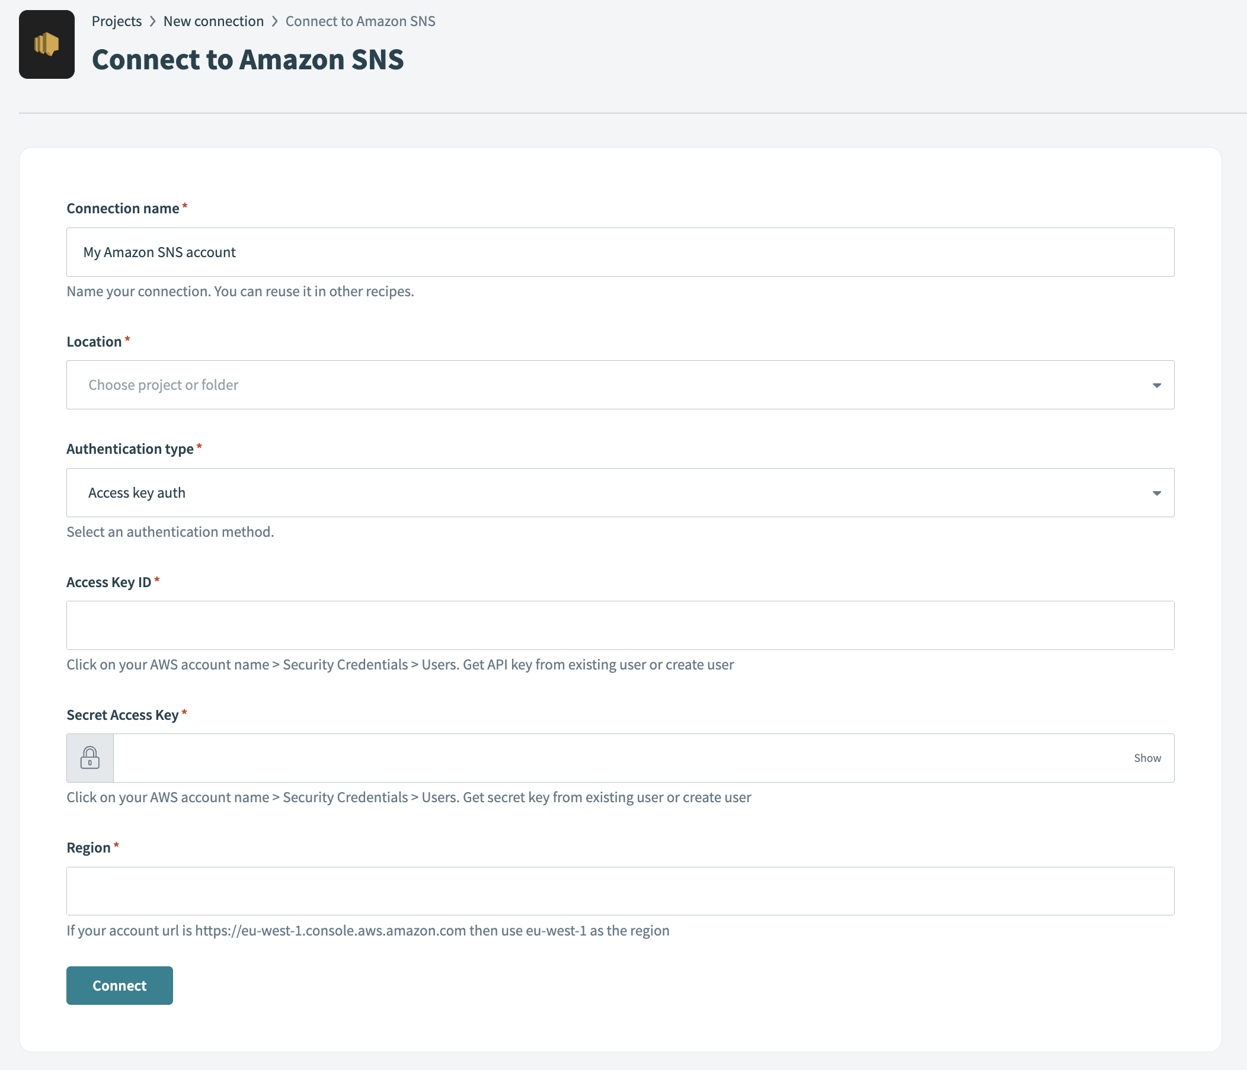Toggle Show for the secret key
The image size is (1247, 1070).
(1147, 758)
